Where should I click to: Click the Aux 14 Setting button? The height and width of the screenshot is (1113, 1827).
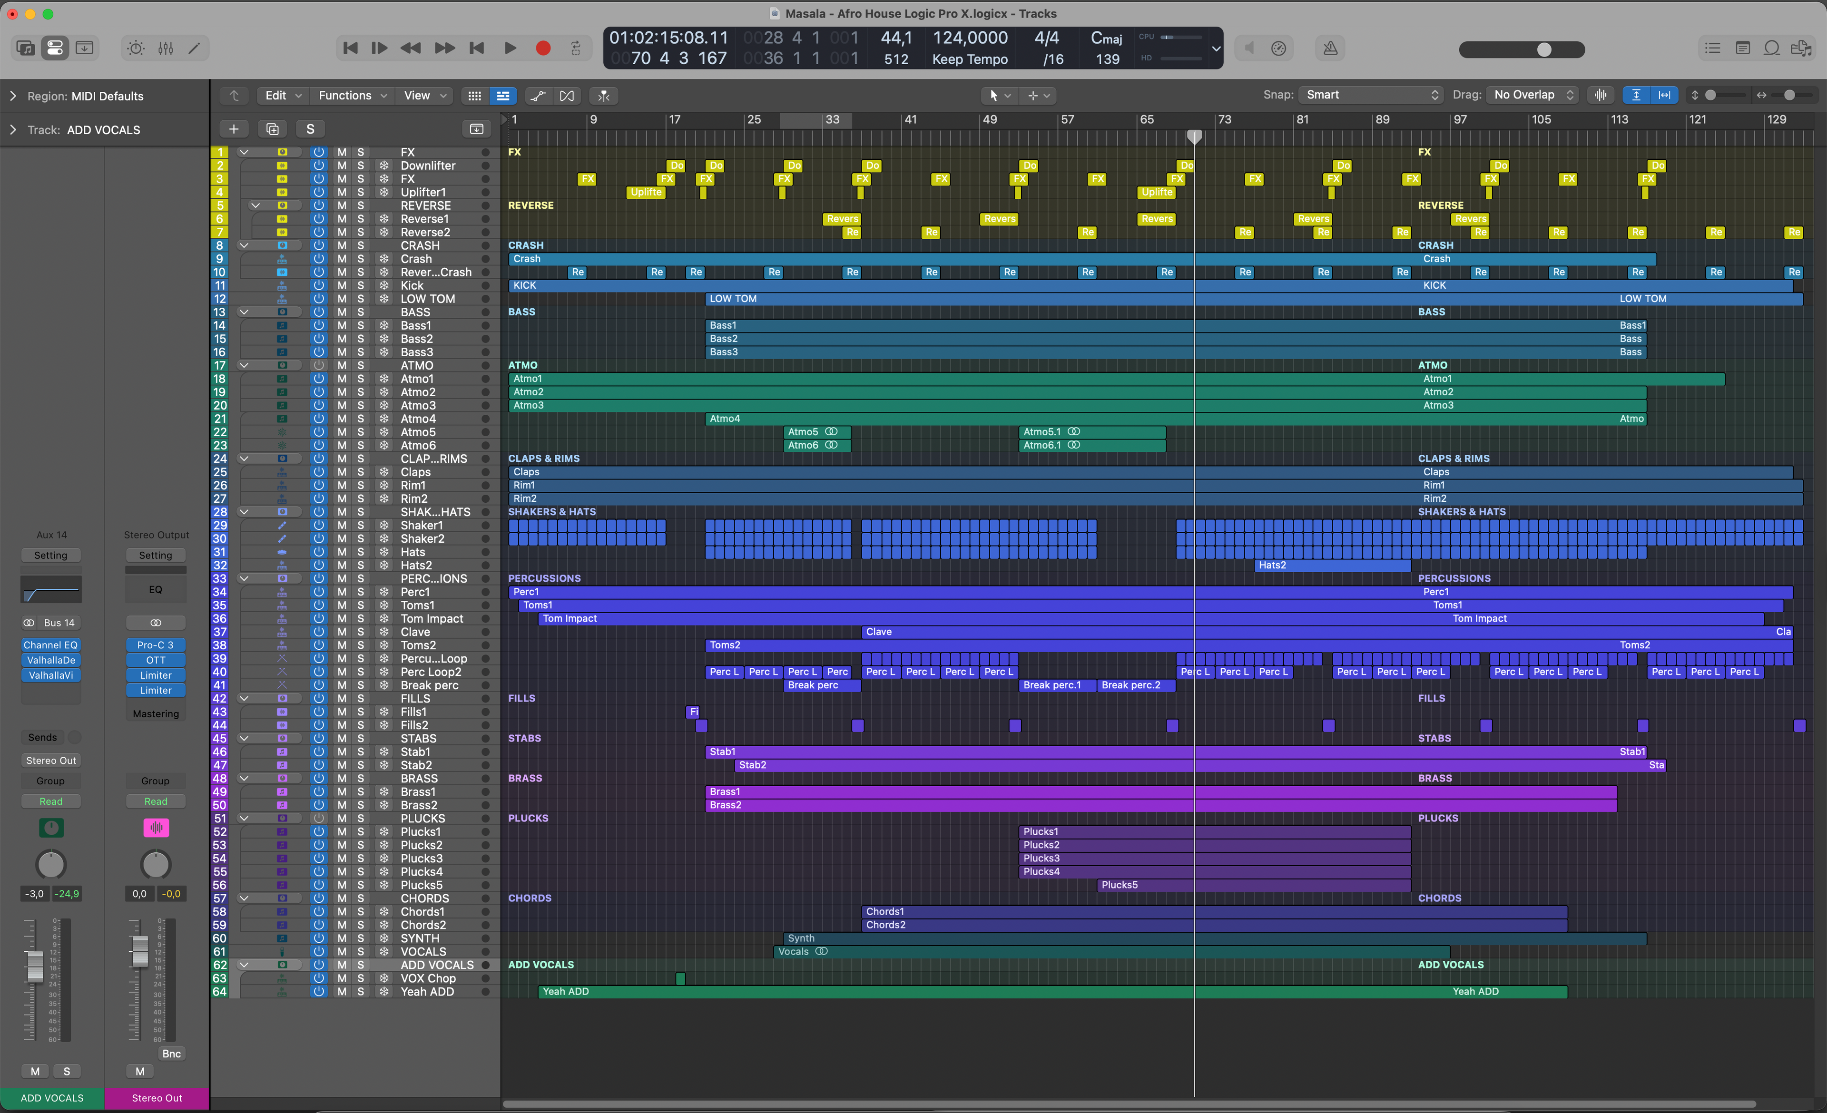(x=50, y=555)
